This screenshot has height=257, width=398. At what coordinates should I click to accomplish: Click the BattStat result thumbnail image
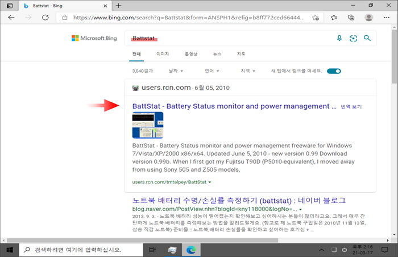[147, 125]
